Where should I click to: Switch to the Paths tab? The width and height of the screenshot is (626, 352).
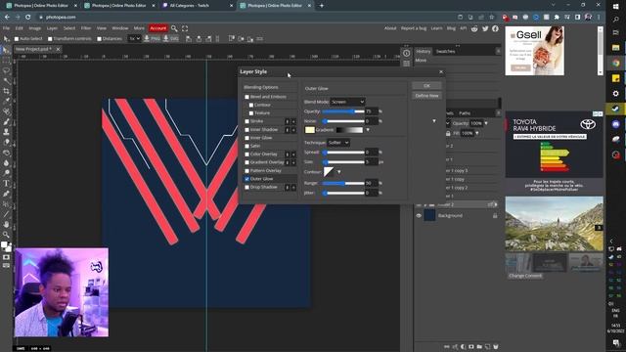pos(465,113)
